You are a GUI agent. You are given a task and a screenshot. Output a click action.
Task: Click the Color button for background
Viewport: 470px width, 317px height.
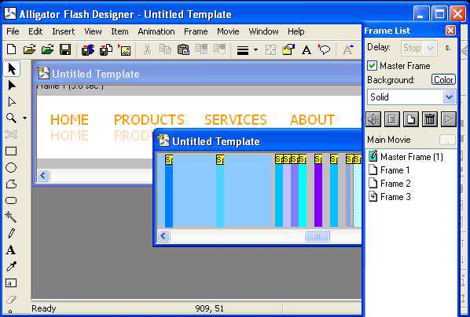click(443, 80)
